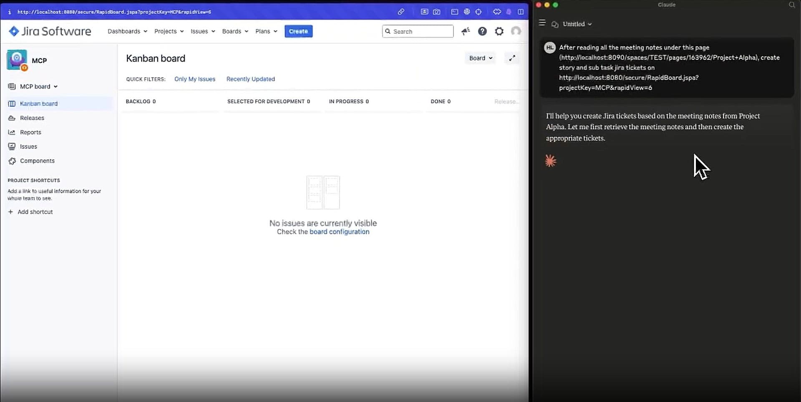Open the Jira administration gear icon
This screenshot has width=801, height=402.
pyautogui.click(x=499, y=31)
